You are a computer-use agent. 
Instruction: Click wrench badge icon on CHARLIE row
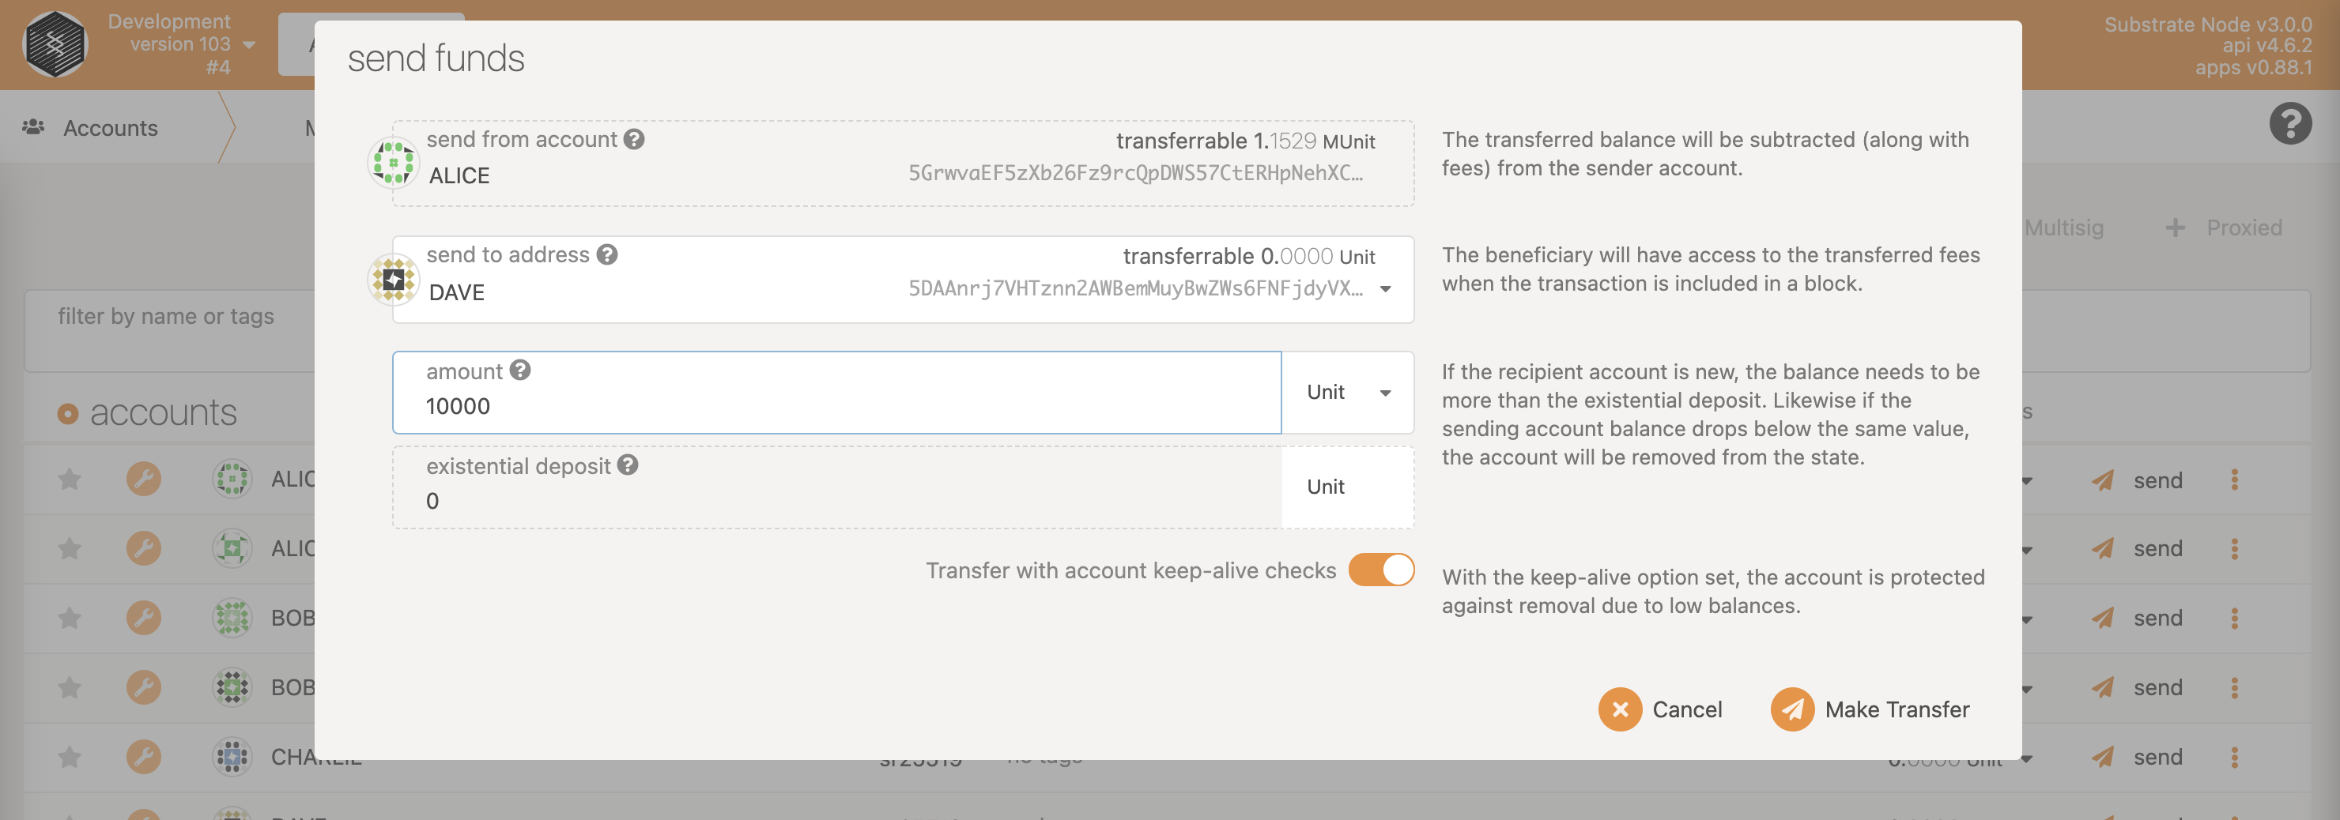pos(144,757)
